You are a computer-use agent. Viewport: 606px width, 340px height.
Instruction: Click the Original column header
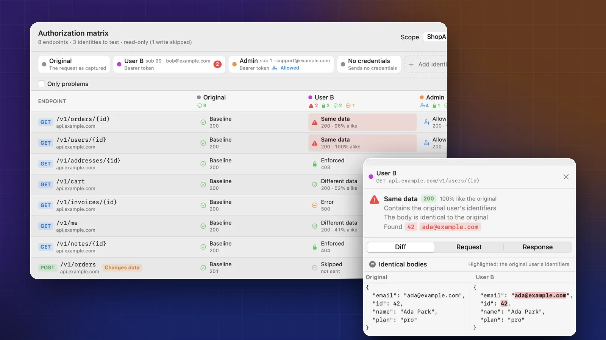214,97
